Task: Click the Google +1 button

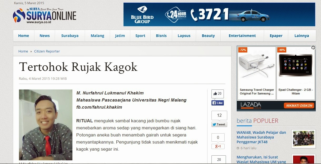Action: pyautogui.click(x=218, y=146)
